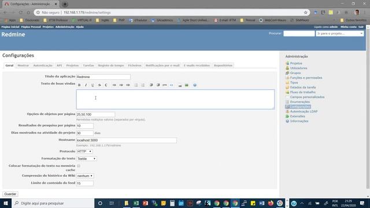Focus the Hostname input field
The image size is (370, 208).
126,140
